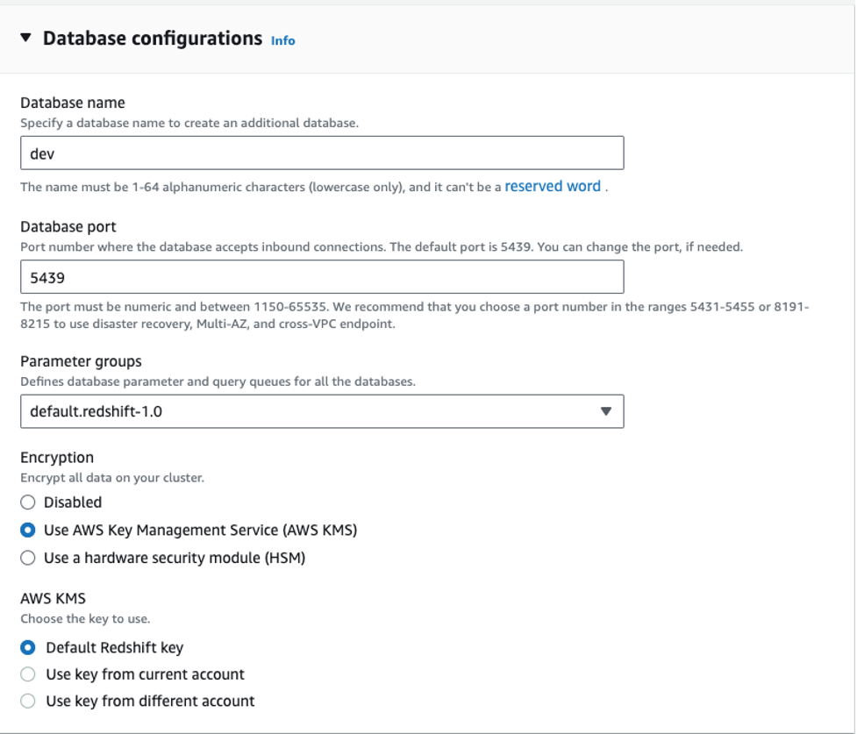Click the Database name field label

point(73,103)
